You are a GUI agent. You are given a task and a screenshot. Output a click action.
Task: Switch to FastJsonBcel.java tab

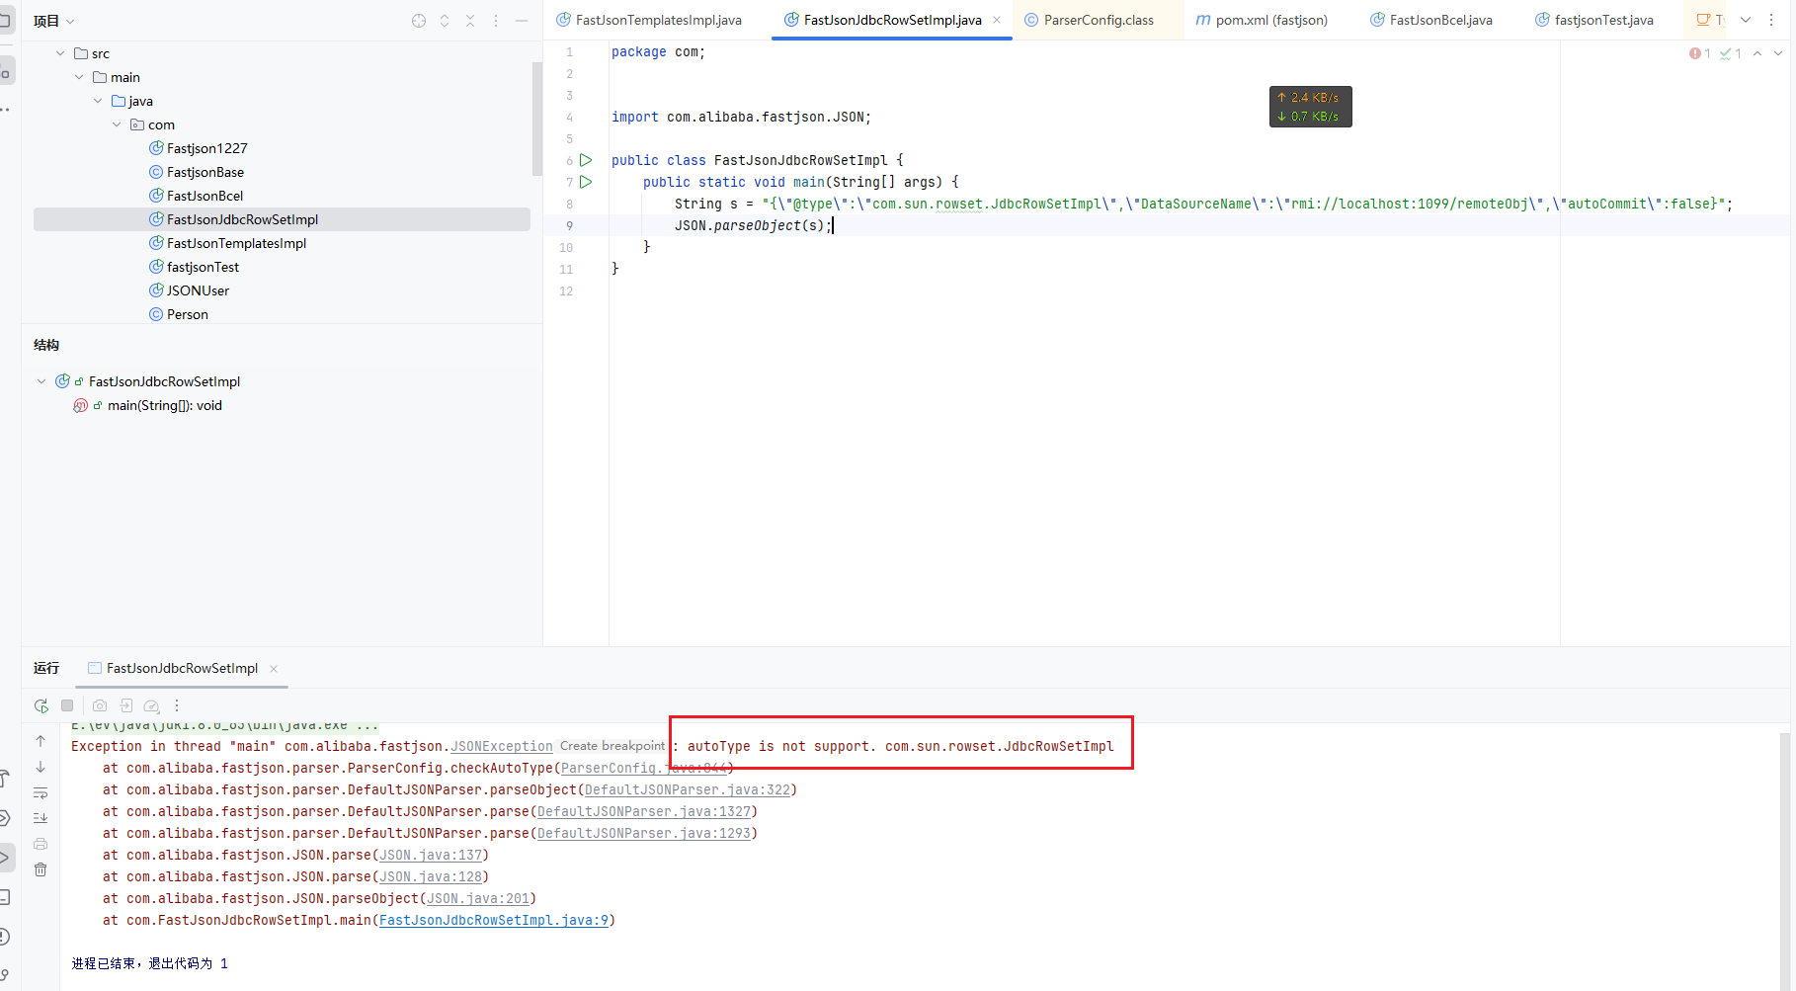1431,20
